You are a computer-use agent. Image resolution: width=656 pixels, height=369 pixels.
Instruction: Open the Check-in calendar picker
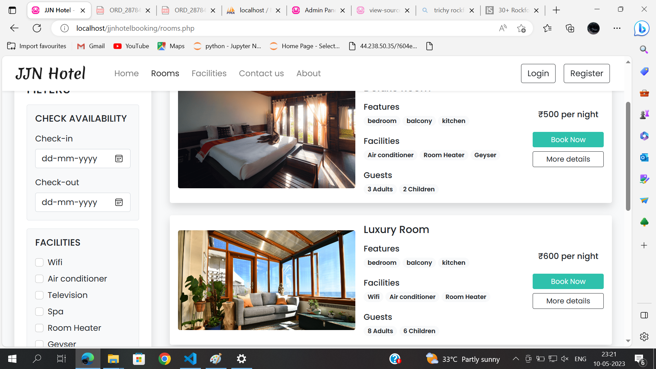pos(119,158)
